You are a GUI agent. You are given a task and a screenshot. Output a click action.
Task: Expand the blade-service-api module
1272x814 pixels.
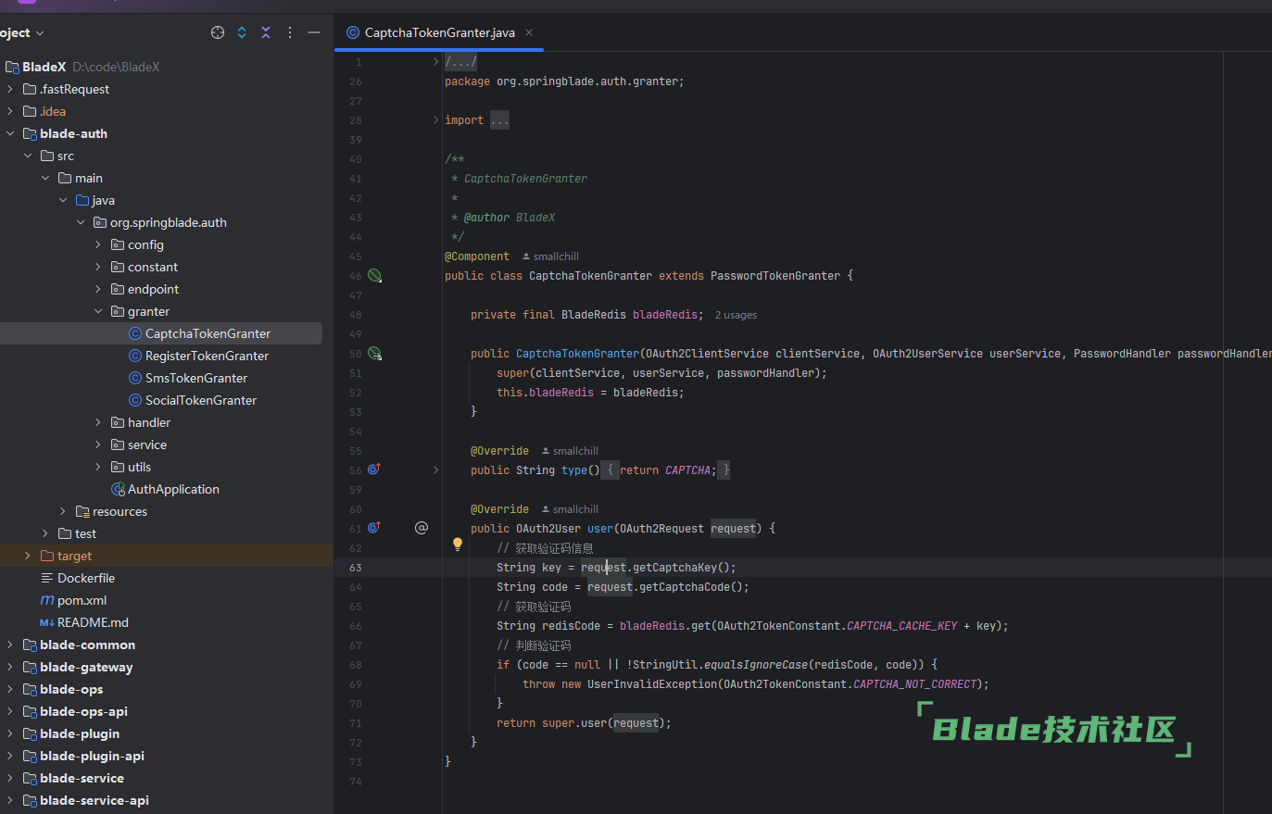coord(10,800)
